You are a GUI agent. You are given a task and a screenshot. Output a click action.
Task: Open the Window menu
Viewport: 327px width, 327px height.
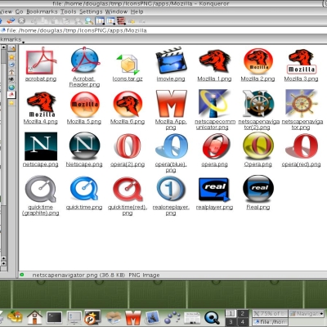[x=116, y=11]
